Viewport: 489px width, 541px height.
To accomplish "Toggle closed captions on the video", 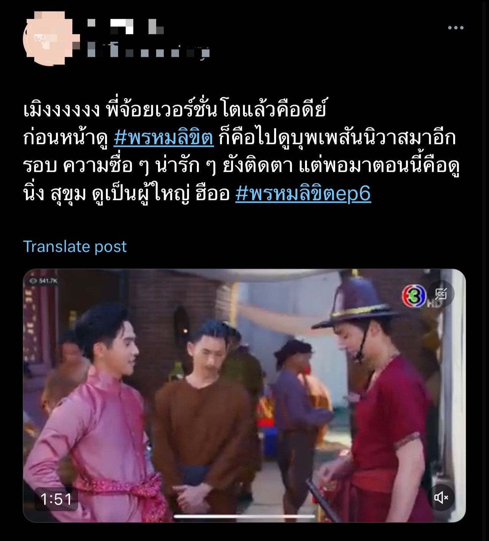I will point(441,294).
